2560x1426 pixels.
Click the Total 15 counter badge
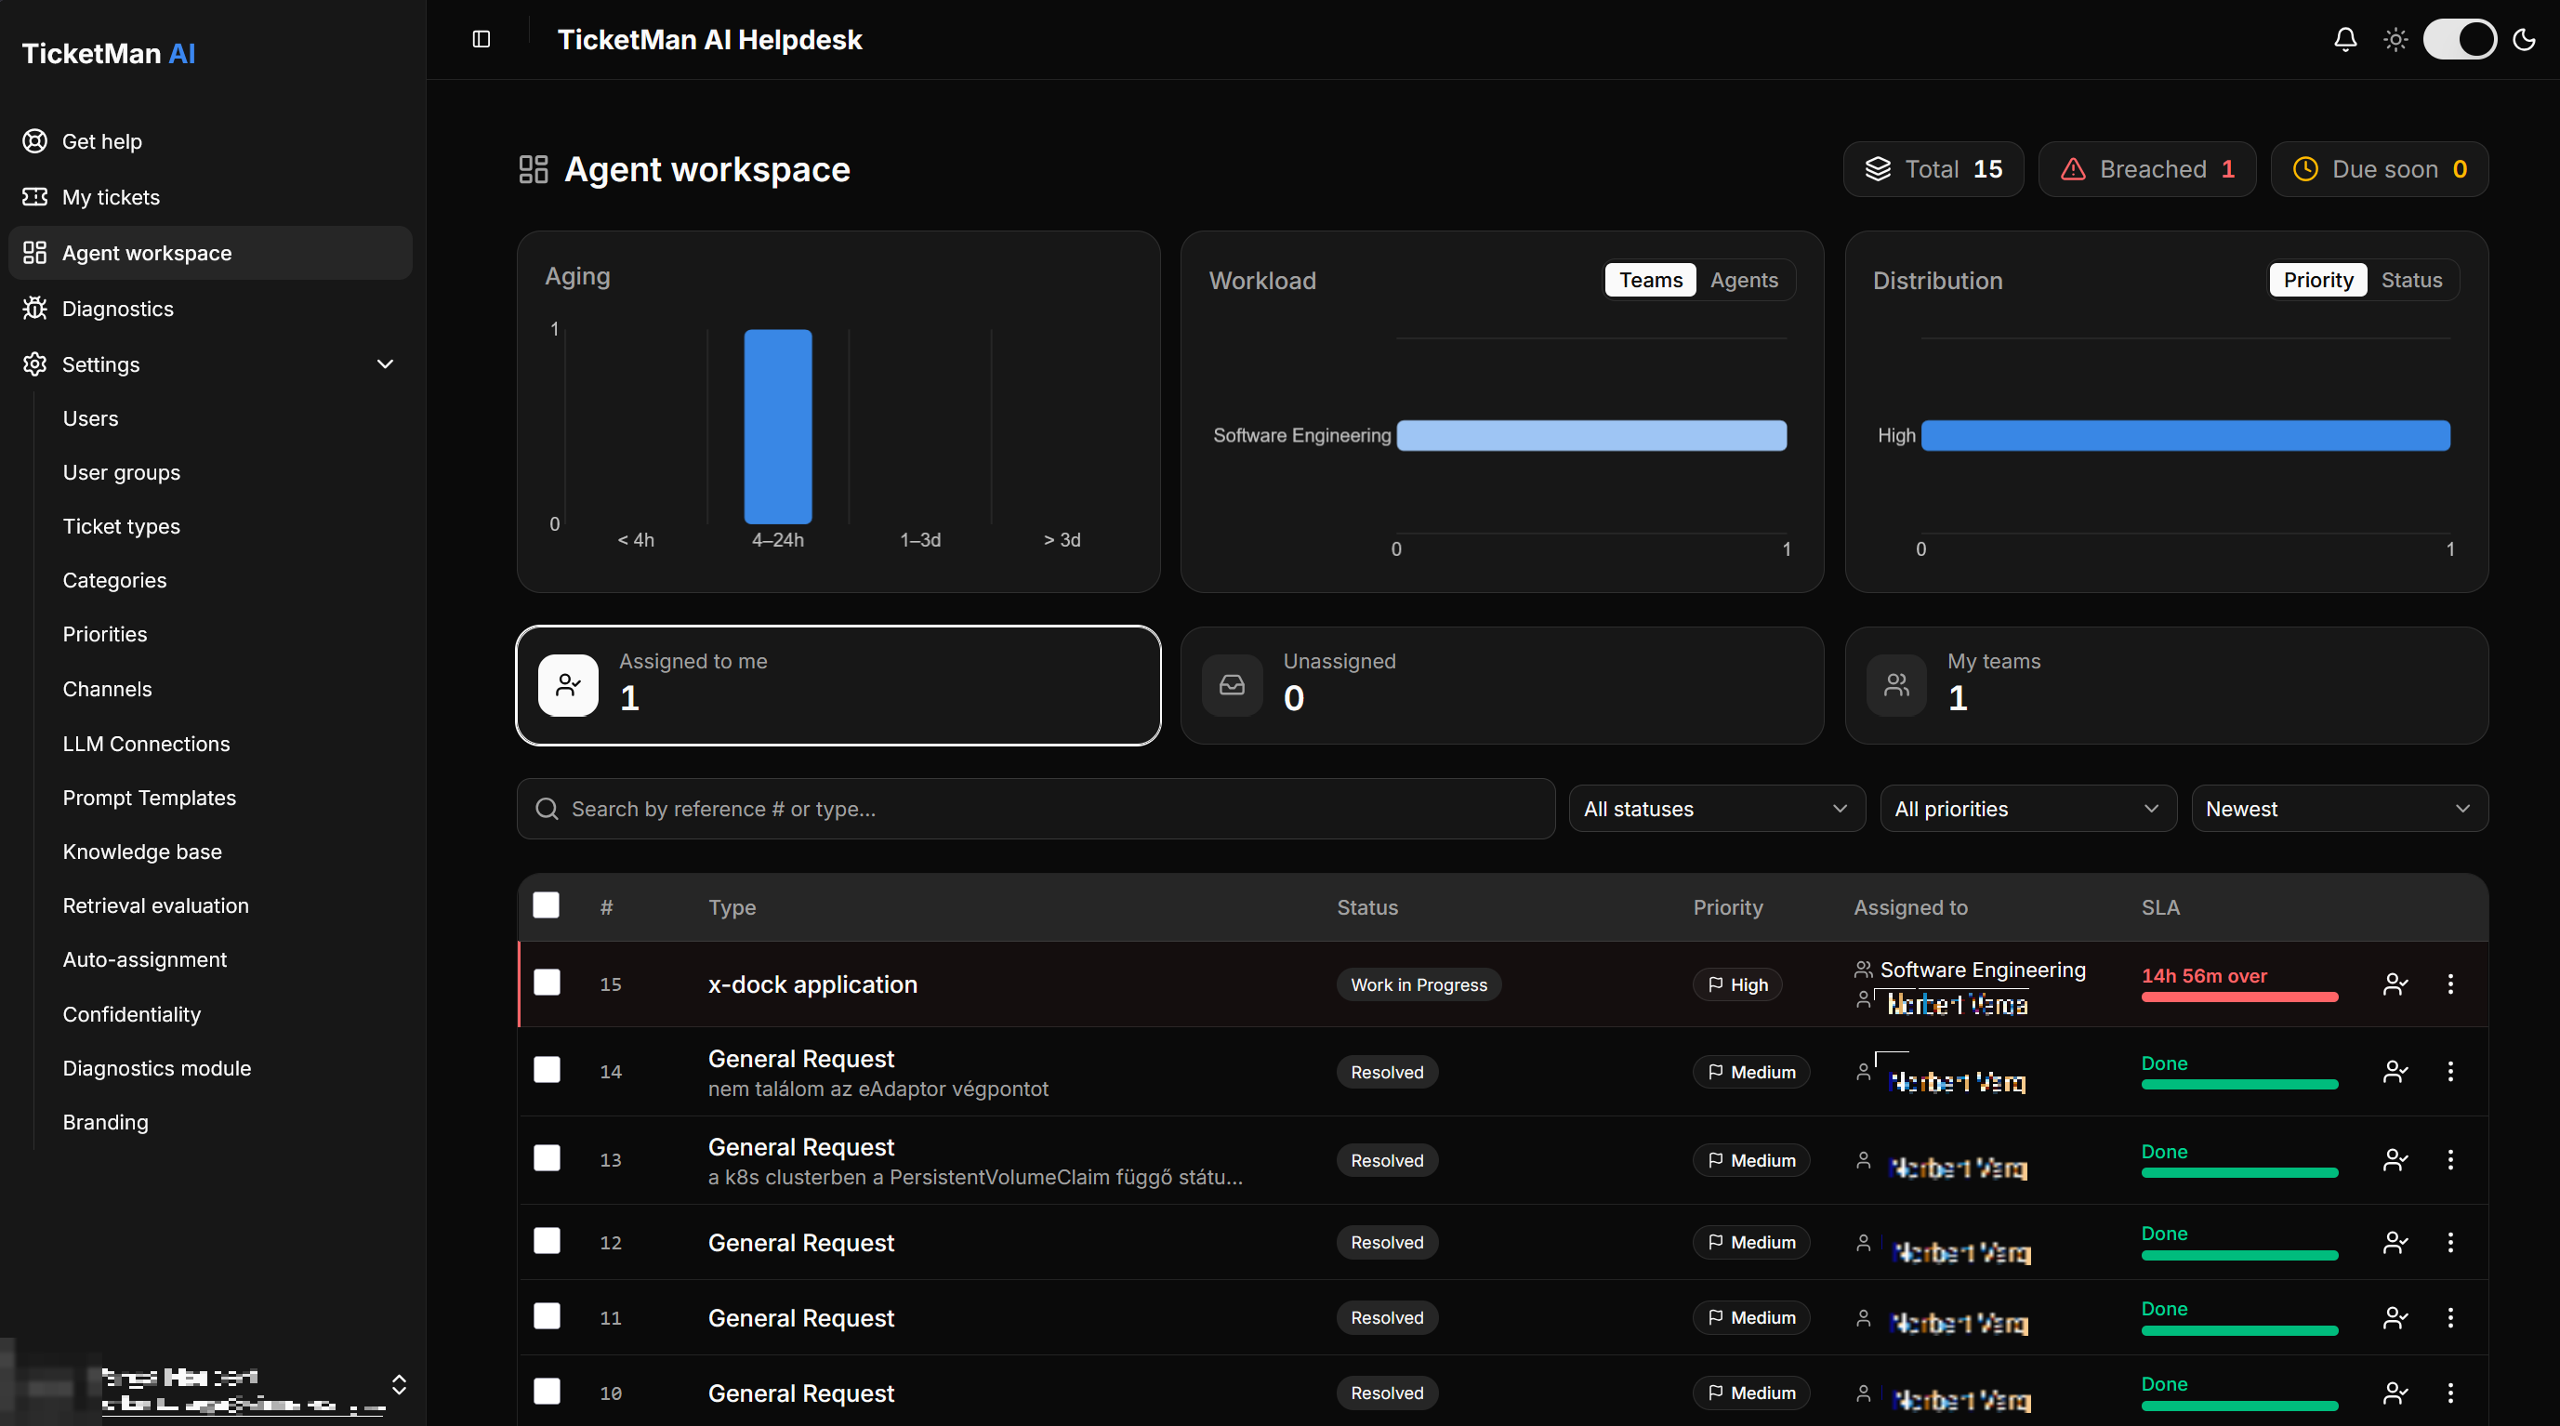[1933, 169]
